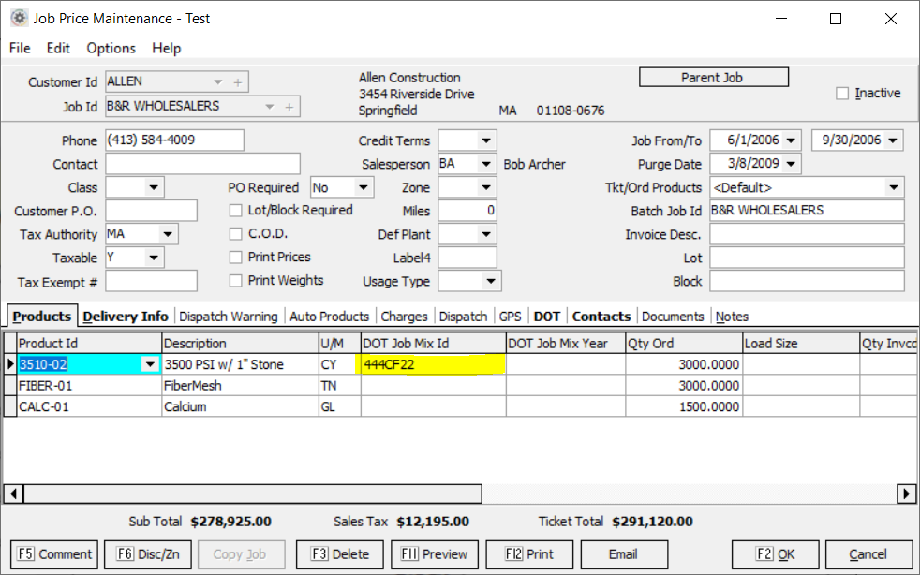Image resolution: width=920 pixels, height=575 pixels.
Task: Check the Lot/Block Required box
Action: pos(236,211)
